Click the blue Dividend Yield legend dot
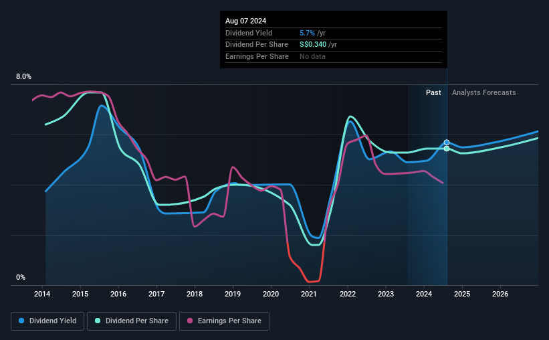Screen dimensions: 549x340 coord(21,321)
